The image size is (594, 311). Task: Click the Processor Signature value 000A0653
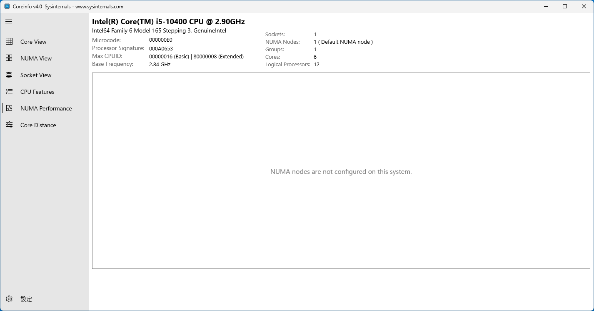161,49
